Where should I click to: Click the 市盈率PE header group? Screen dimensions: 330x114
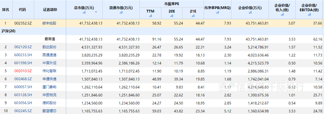[x=171, y=4]
